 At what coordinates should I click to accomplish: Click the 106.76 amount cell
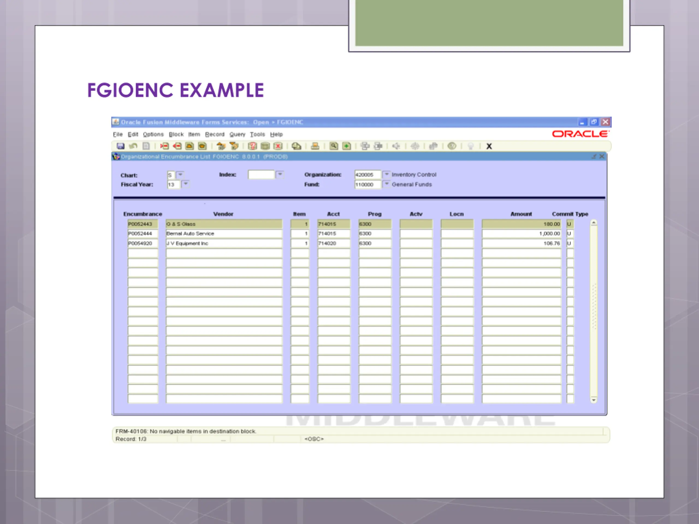click(x=522, y=243)
